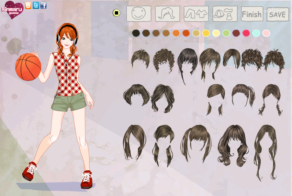The width and height of the screenshot is (292, 196).
Task: Pick the hot pink hair color swatch
Action: (x=246, y=33)
